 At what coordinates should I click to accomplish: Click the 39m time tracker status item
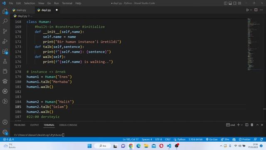225,140
